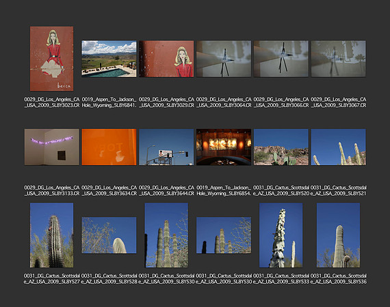Open the billboard and traffic light thumbnail

(x=166, y=147)
